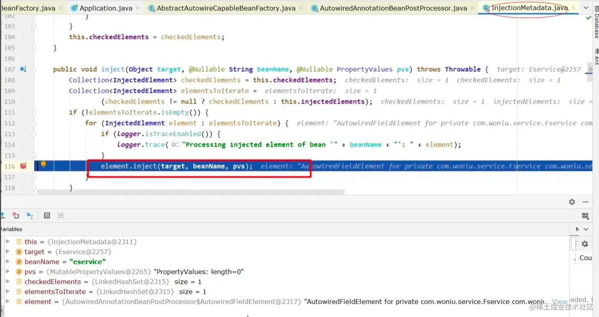Screen dimensions: 599x317
Task: Select the InjectionMetadata.java tab
Action: coord(529,8)
